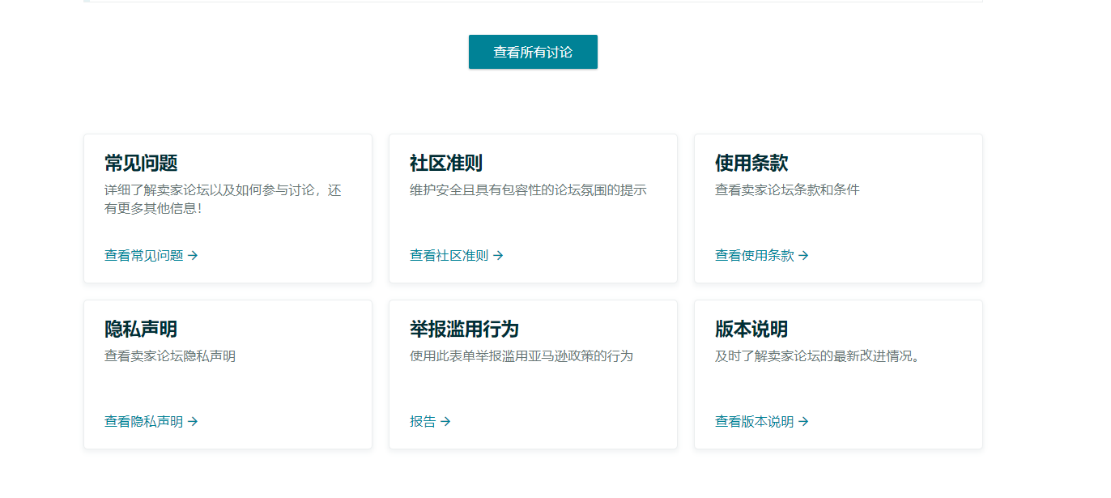The image size is (1111, 498).
Task: Open the 查看使用条款 link
Action: pyautogui.click(x=762, y=255)
